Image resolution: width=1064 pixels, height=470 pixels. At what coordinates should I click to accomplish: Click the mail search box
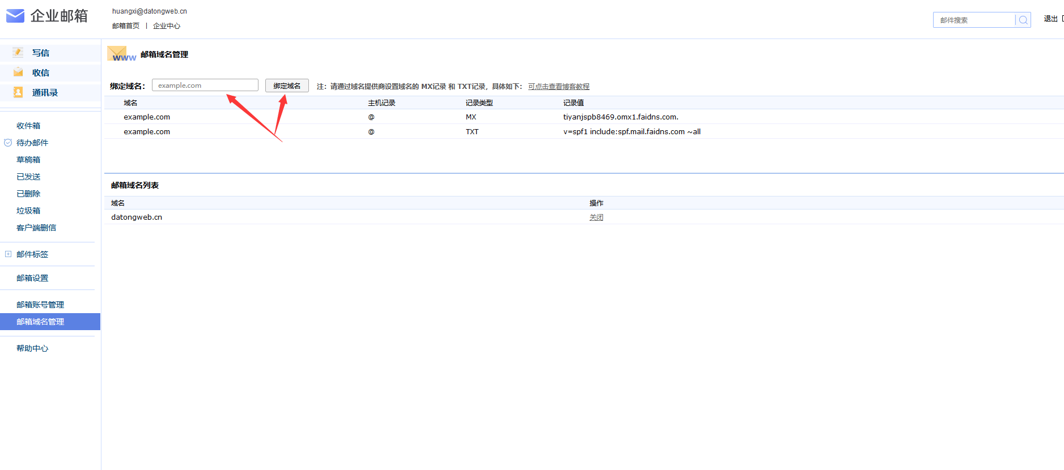pos(974,20)
